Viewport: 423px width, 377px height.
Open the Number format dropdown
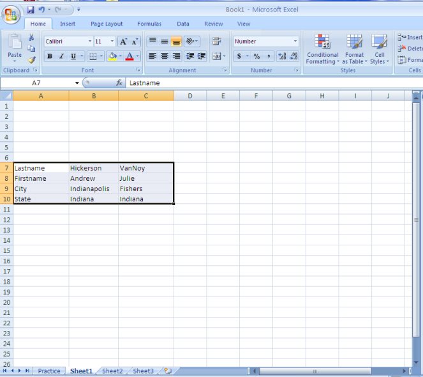295,42
